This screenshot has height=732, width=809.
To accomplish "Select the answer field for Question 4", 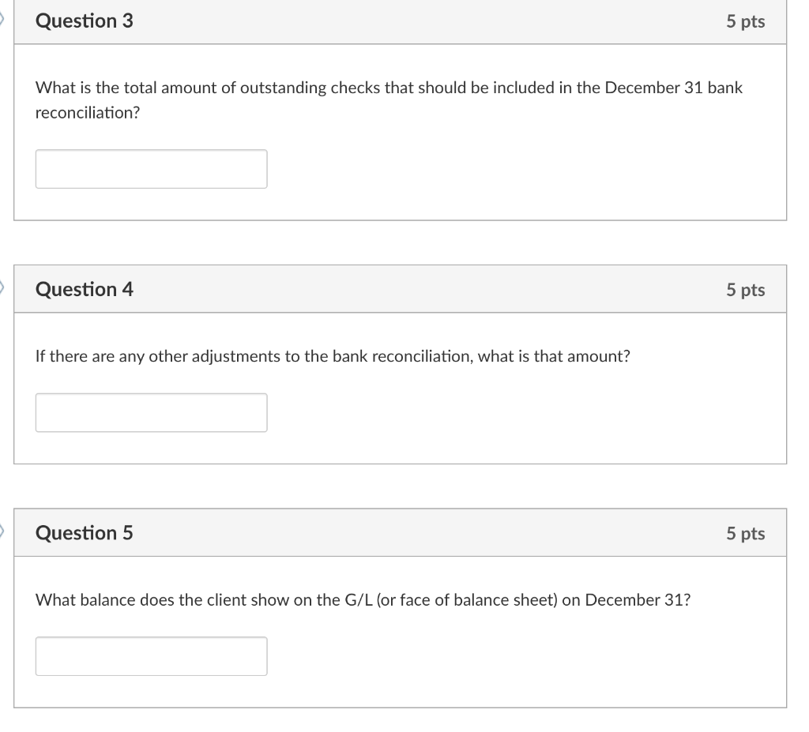I will point(151,412).
